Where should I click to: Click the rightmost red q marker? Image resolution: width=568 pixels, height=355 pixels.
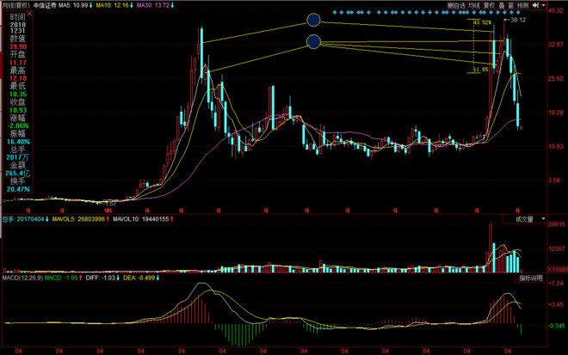(517, 210)
